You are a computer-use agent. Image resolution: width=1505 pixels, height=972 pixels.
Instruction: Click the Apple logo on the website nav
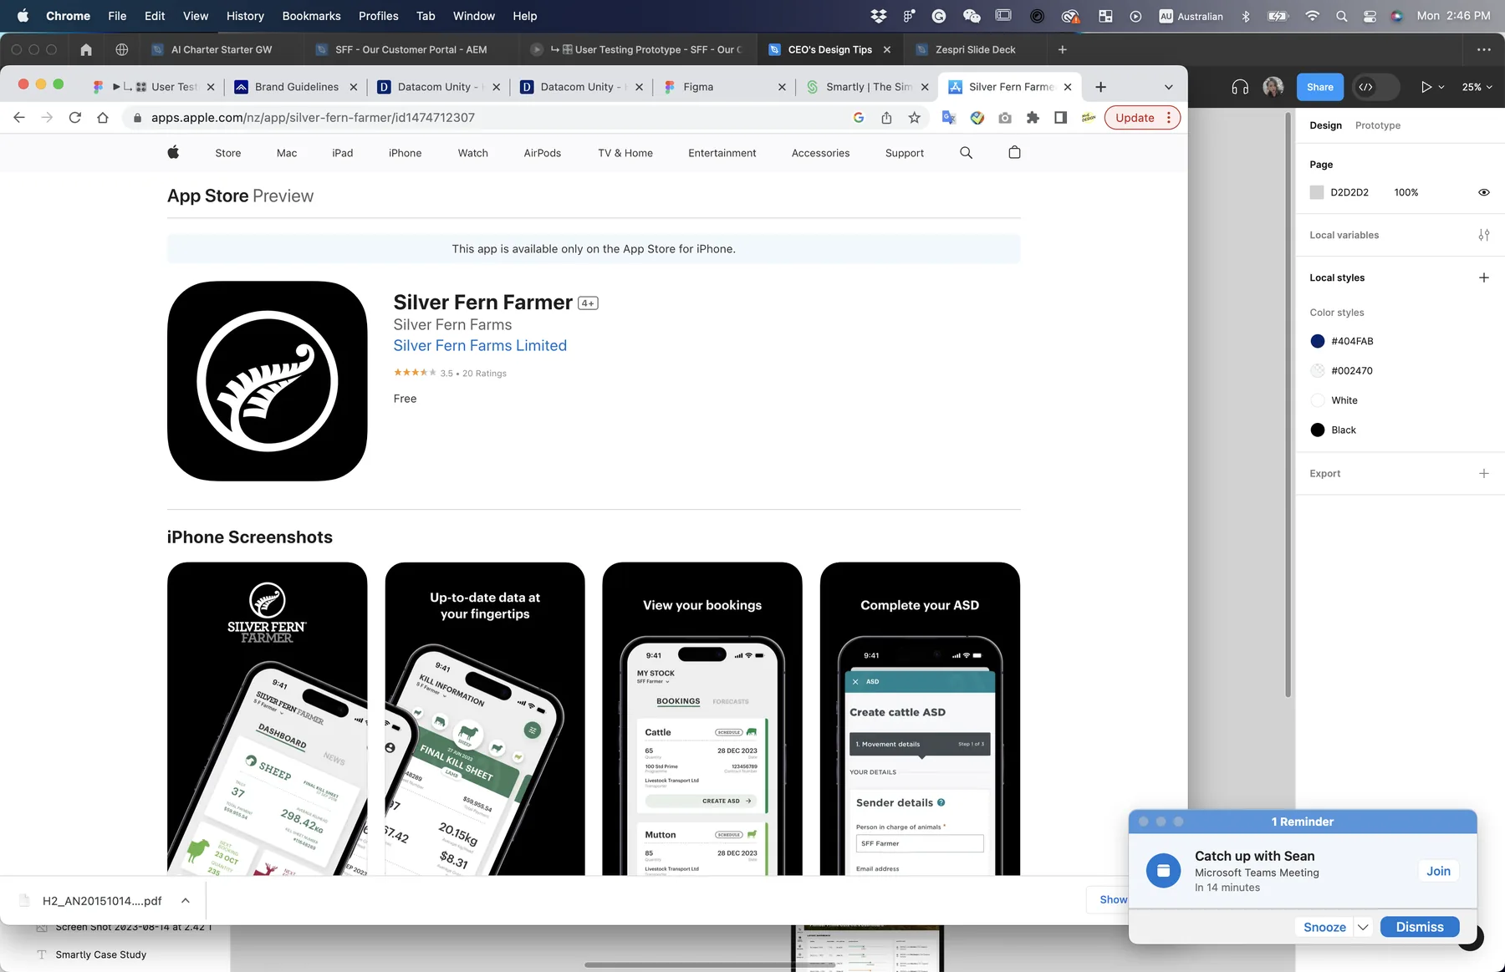coord(174,152)
